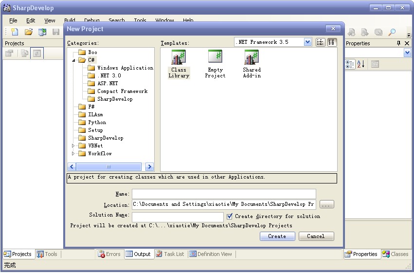Collapse the C# category tree node
Viewport: 414px width, 273px height.
point(74,60)
